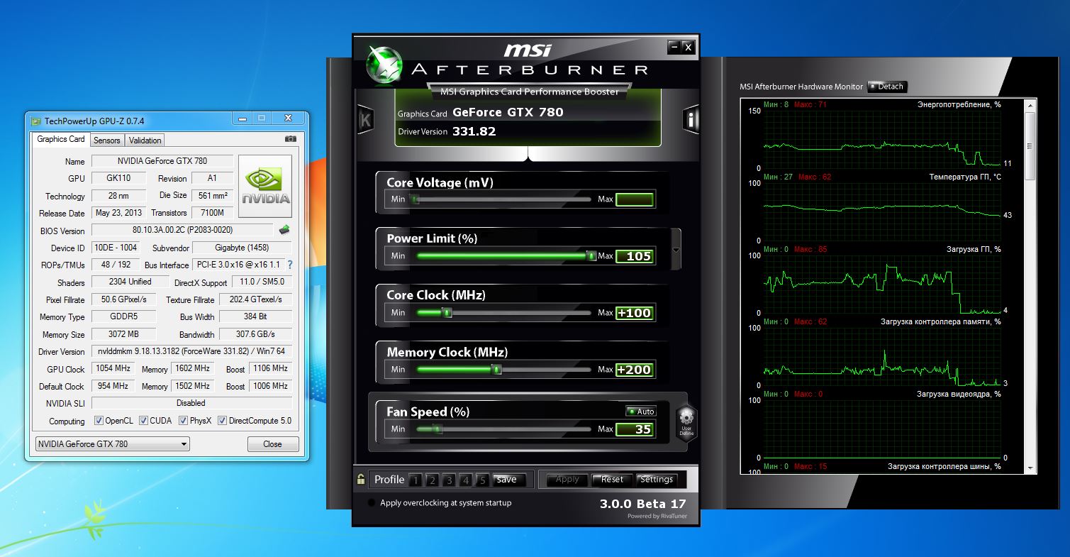
Task: Toggle the fan speed Auto button
Action: tap(641, 412)
